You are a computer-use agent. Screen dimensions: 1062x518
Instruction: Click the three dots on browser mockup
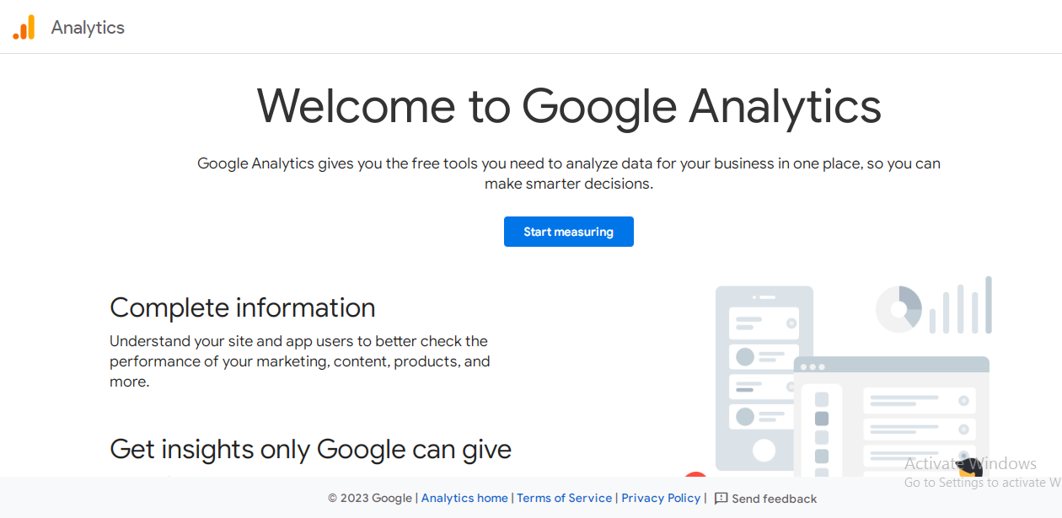(x=813, y=366)
